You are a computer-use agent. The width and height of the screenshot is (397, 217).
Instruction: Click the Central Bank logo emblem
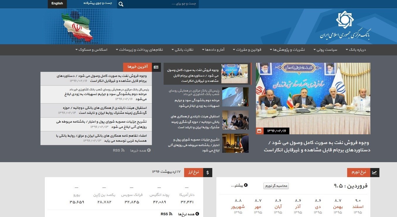[x=345, y=20]
